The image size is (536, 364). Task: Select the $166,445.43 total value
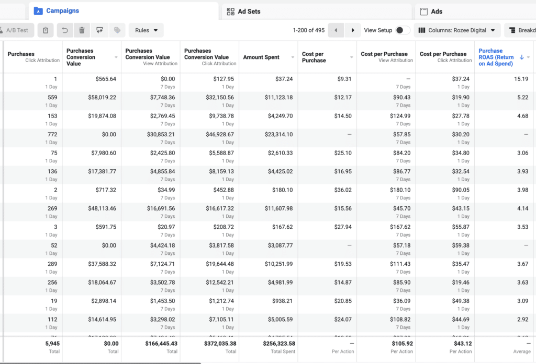click(161, 344)
